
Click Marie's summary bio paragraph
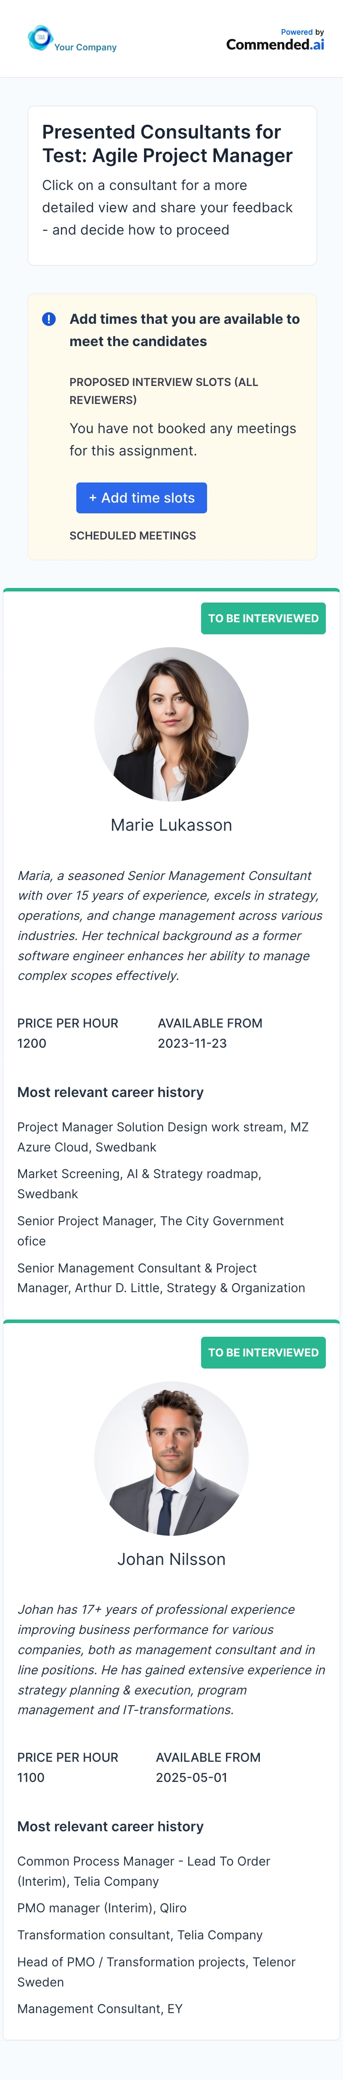coord(170,925)
